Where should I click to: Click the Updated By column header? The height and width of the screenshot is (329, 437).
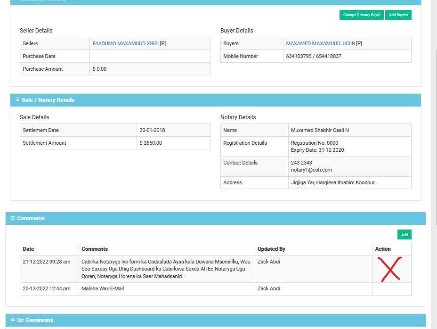pos(271,249)
